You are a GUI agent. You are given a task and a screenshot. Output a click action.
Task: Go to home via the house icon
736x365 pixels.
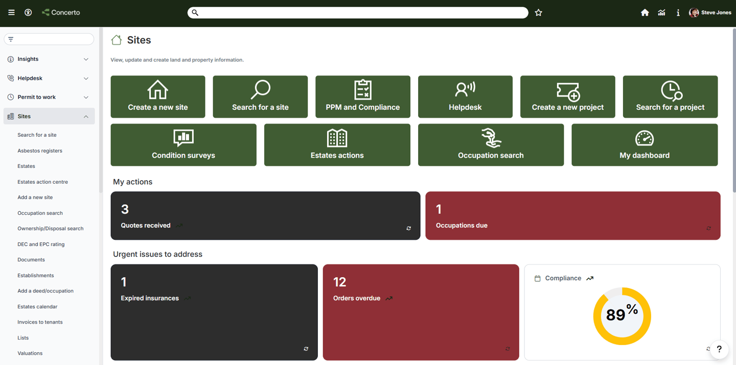[645, 13]
